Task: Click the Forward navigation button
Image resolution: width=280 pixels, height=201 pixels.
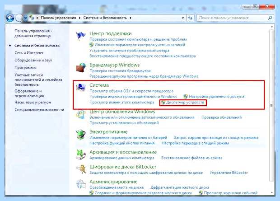Action: tap(19, 18)
